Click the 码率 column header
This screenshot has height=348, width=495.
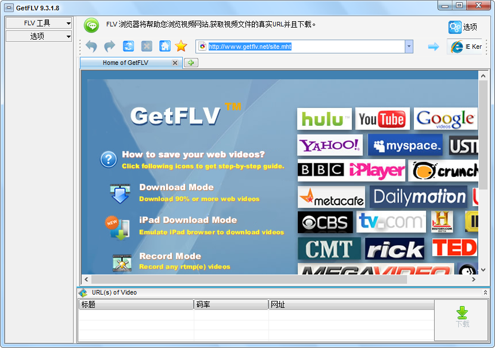(231, 304)
